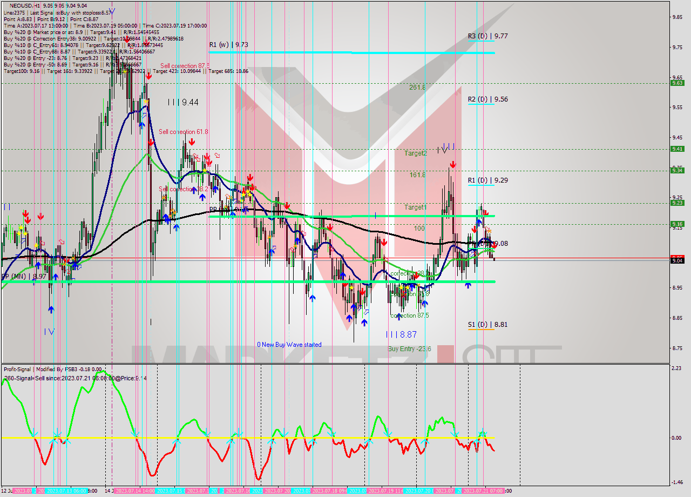The width and height of the screenshot is (691, 497).
Task: Click the 'Buy %20 @ Correction Entry38' line
Action: tap(93, 39)
